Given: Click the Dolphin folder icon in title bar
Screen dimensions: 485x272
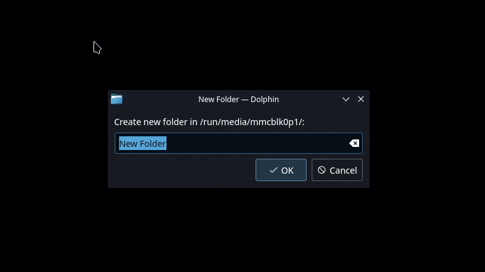Looking at the screenshot, I should point(117,99).
